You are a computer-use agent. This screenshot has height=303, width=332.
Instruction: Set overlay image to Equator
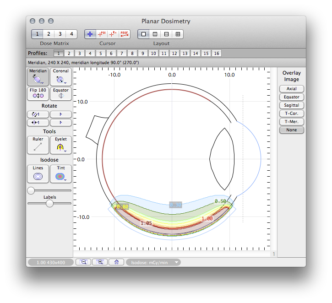pos(292,97)
